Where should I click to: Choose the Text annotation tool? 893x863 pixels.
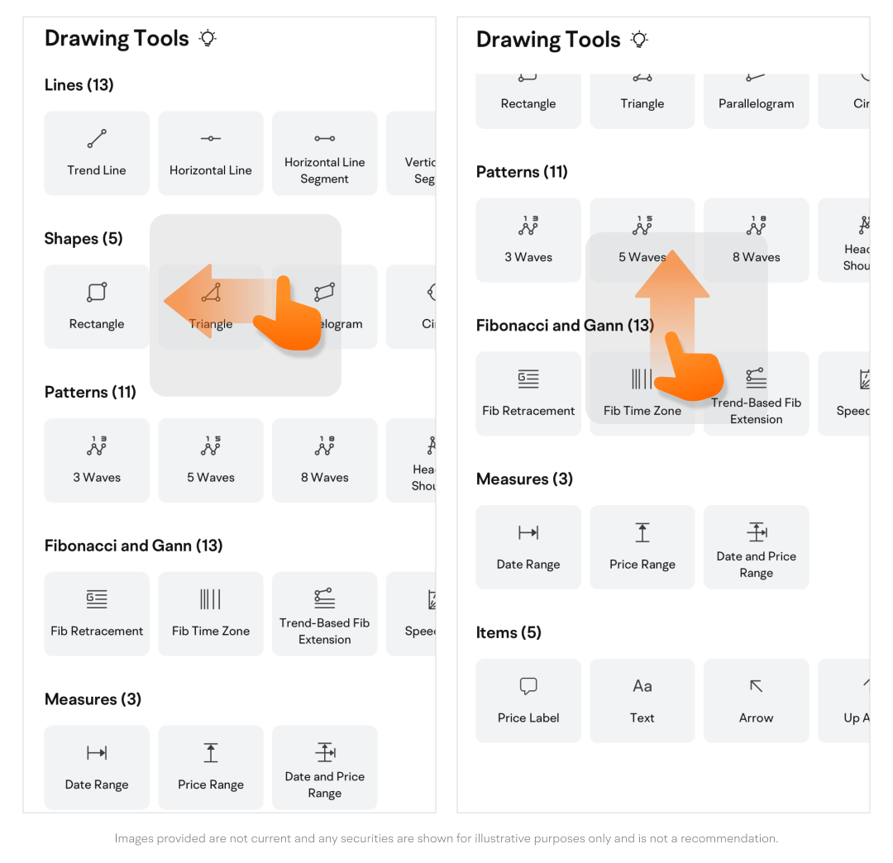click(642, 700)
